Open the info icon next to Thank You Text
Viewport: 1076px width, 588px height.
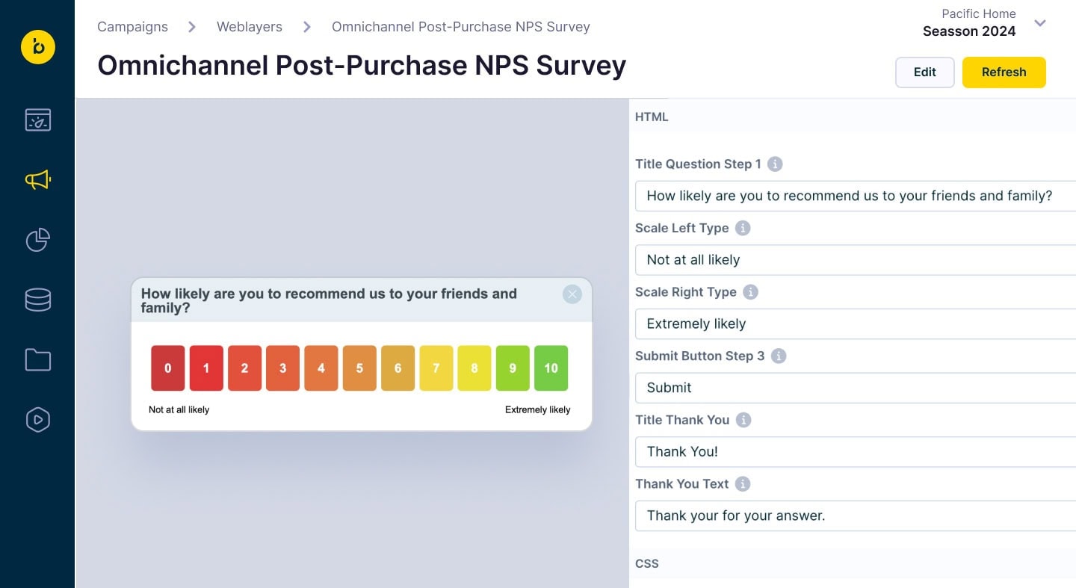[x=743, y=483]
